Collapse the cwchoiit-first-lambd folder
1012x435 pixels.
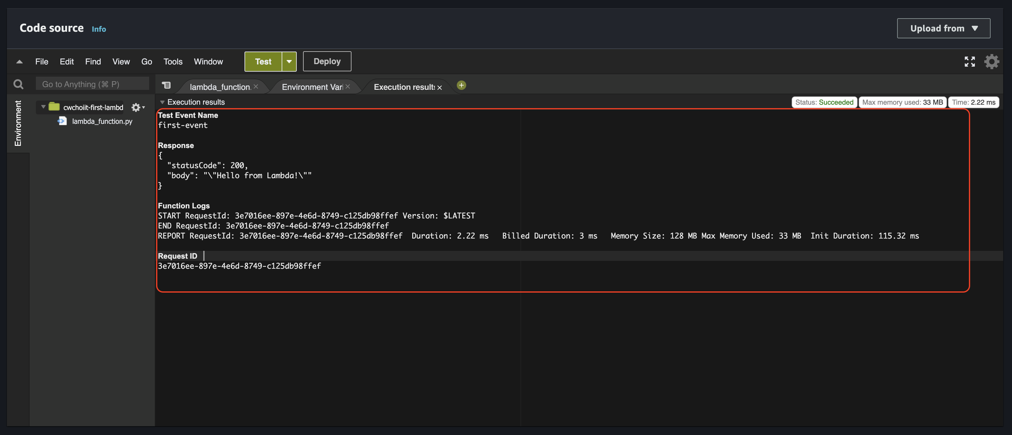(x=43, y=107)
